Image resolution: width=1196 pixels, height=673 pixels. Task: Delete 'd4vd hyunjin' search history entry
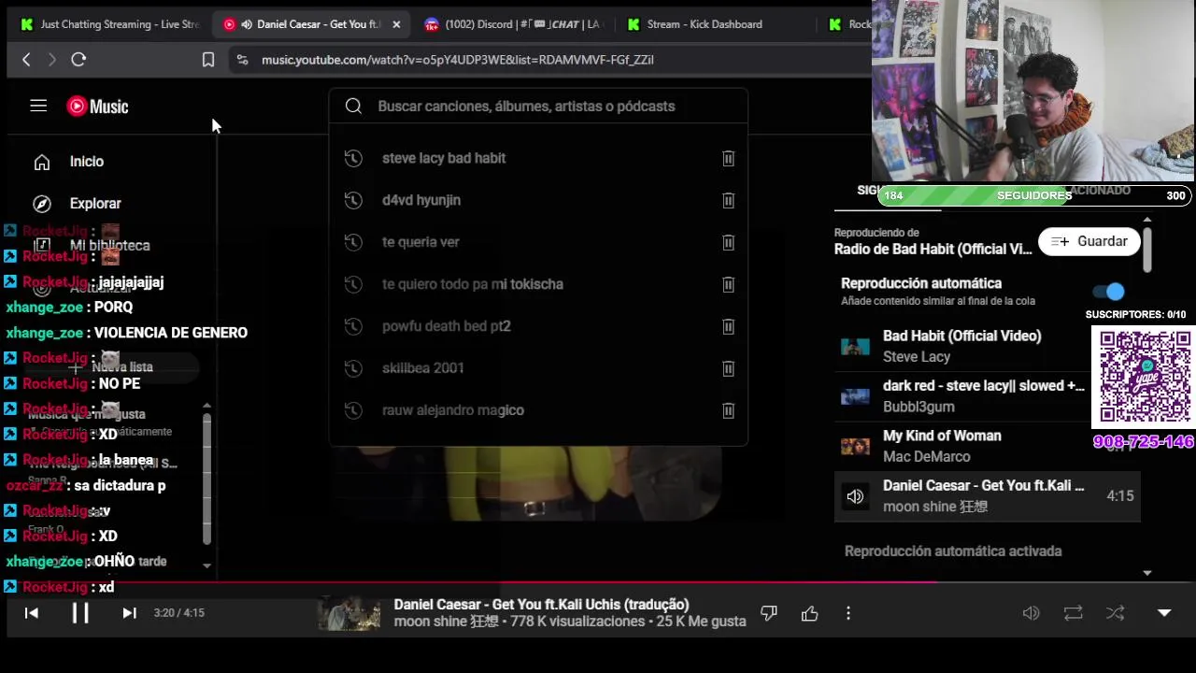click(x=728, y=200)
